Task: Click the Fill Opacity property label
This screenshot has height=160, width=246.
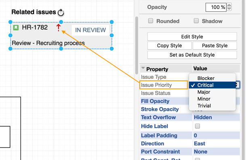Action: click(155, 101)
